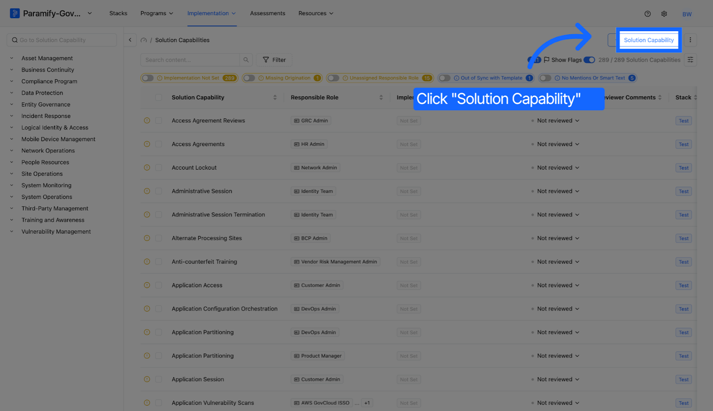The width and height of the screenshot is (713, 411).
Task: Click the BW user avatar
Action: [x=687, y=14]
